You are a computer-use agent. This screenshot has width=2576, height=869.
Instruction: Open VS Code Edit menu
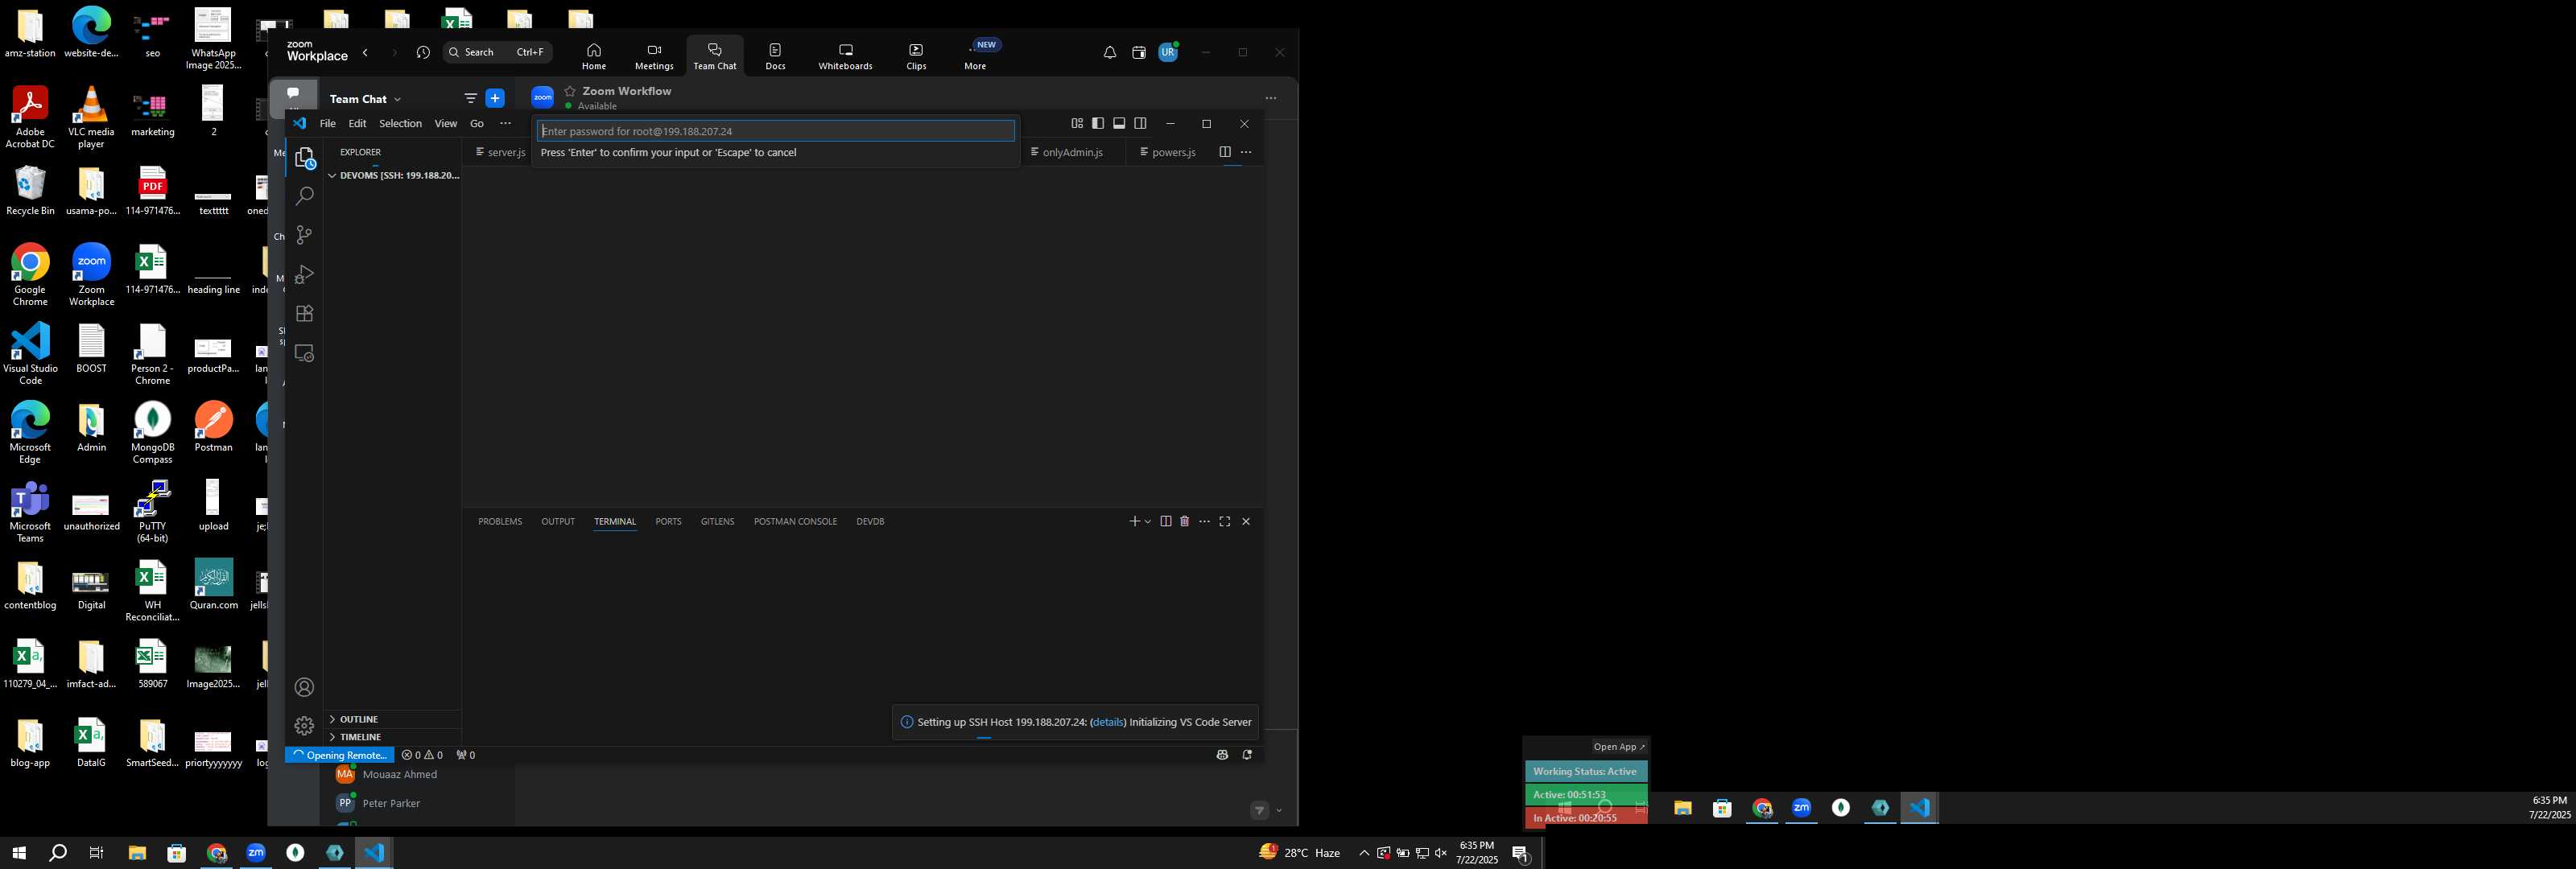click(x=357, y=123)
